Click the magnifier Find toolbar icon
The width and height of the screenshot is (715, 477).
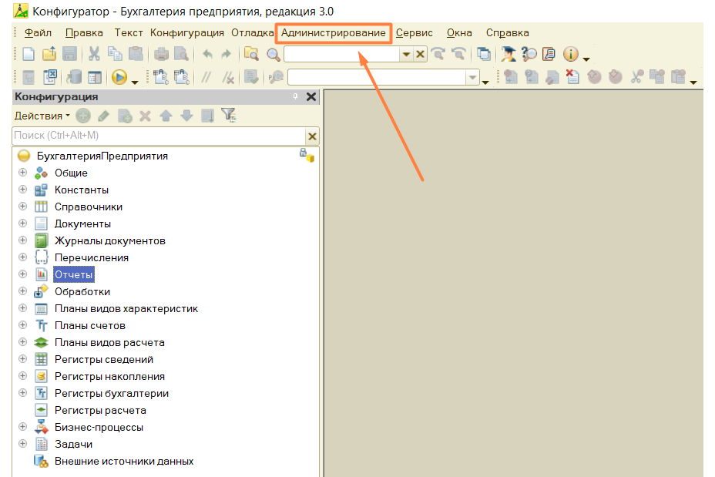tap(274, 55)
